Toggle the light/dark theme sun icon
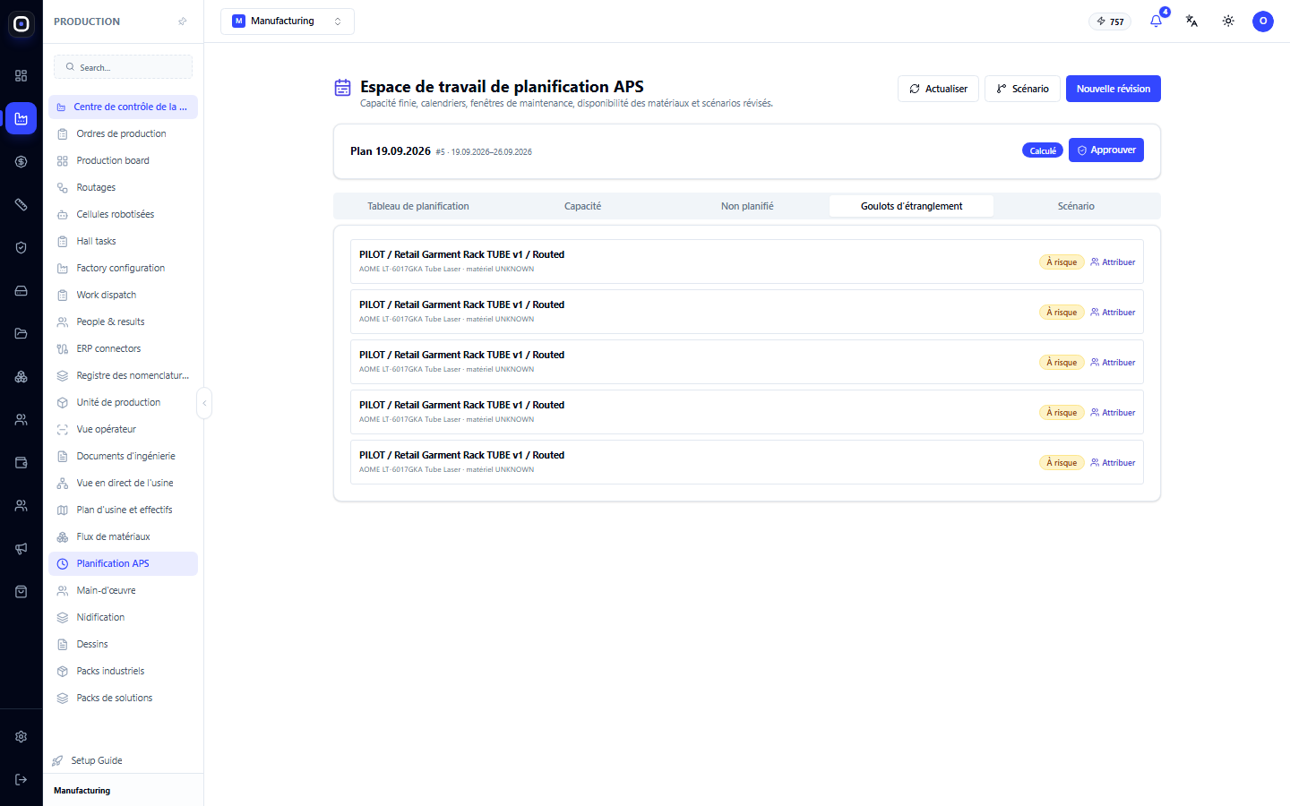Screen dimensions: 1290x806 1228,21
